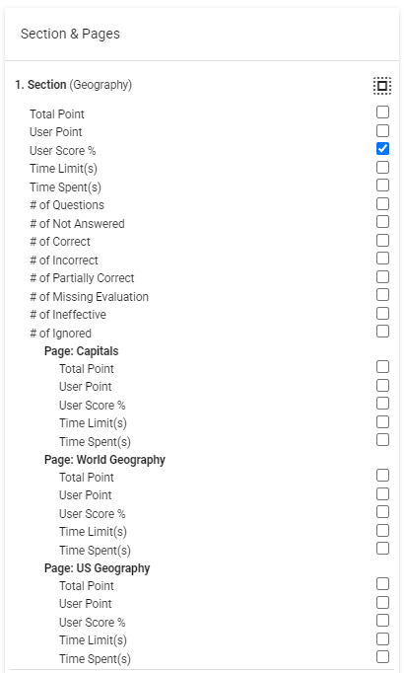Select the # of Questions checkbox
The image size is (404, 673).
pos(382,203)
